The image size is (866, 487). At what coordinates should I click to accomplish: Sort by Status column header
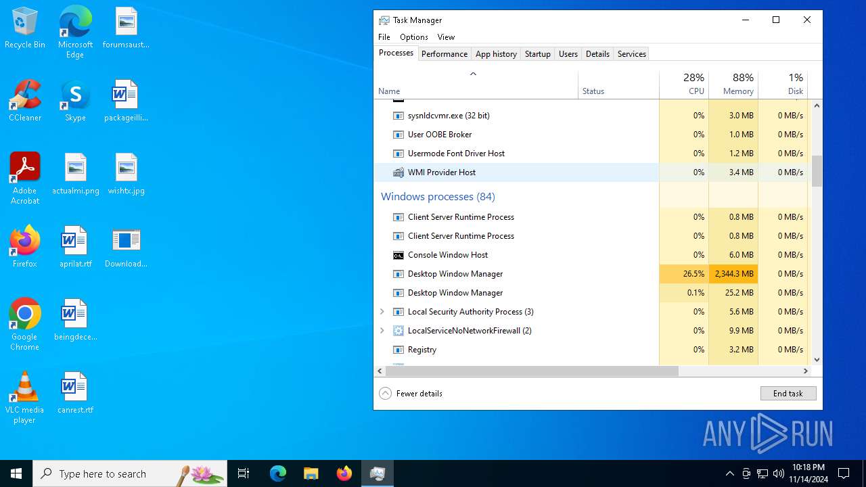coord(619,84)
